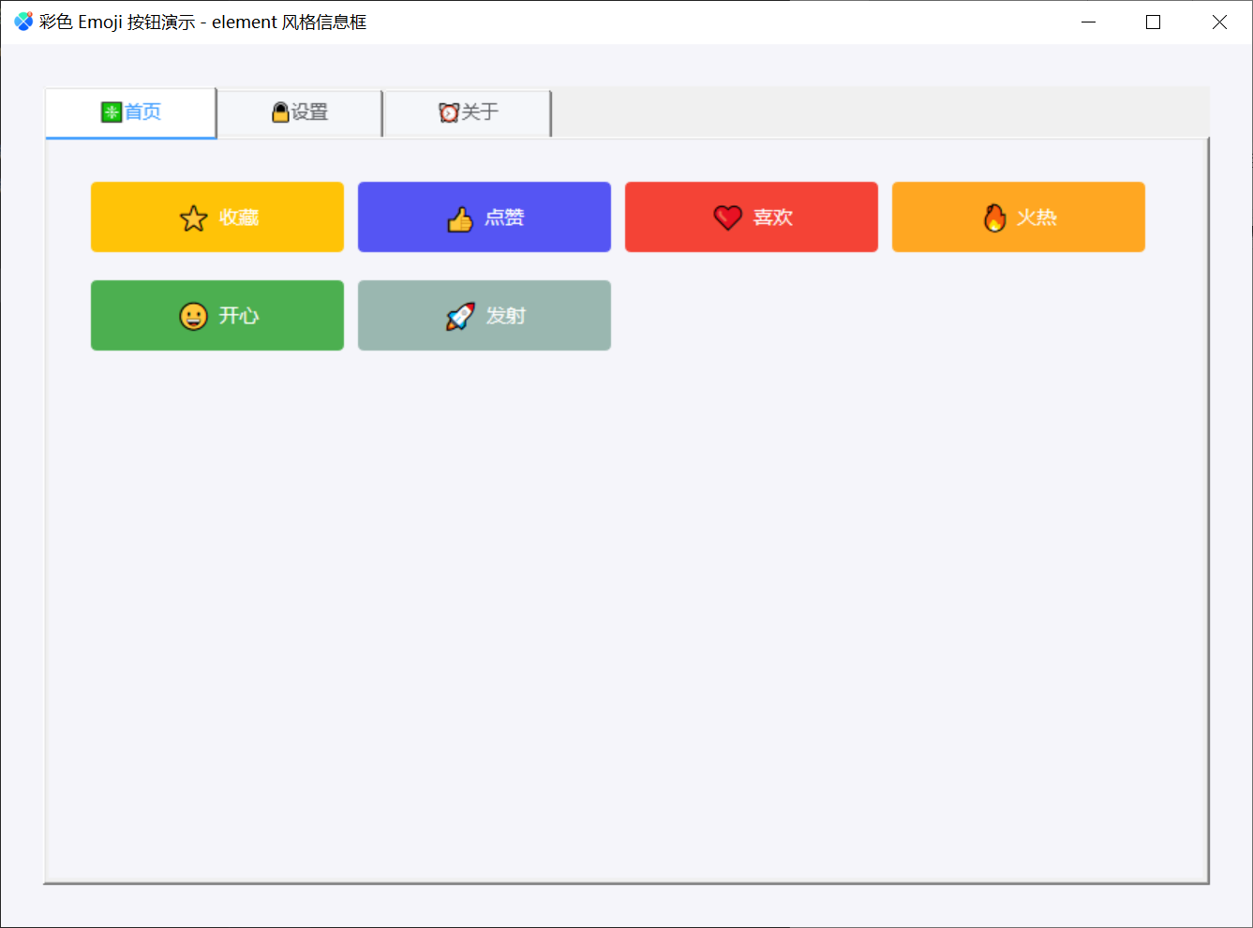Click the blue 点赞 button
Screen dimensions: 1253x928
(x=485, y=217)
